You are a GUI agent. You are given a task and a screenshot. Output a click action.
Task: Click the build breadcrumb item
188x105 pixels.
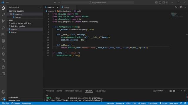(x=78, y=11)
